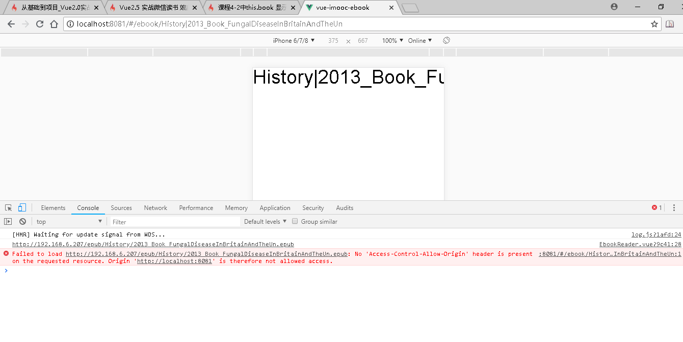
Task: Expand the top execution context dropdown
Action: coord(69,221)
